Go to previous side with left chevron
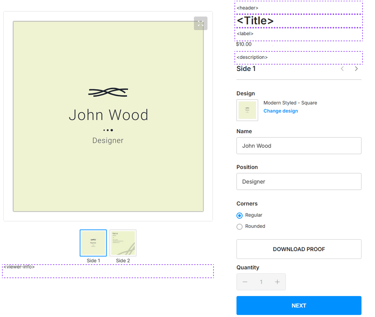This screenshot has width=375, height=317. pyautogui.click(x=342, y=69)
